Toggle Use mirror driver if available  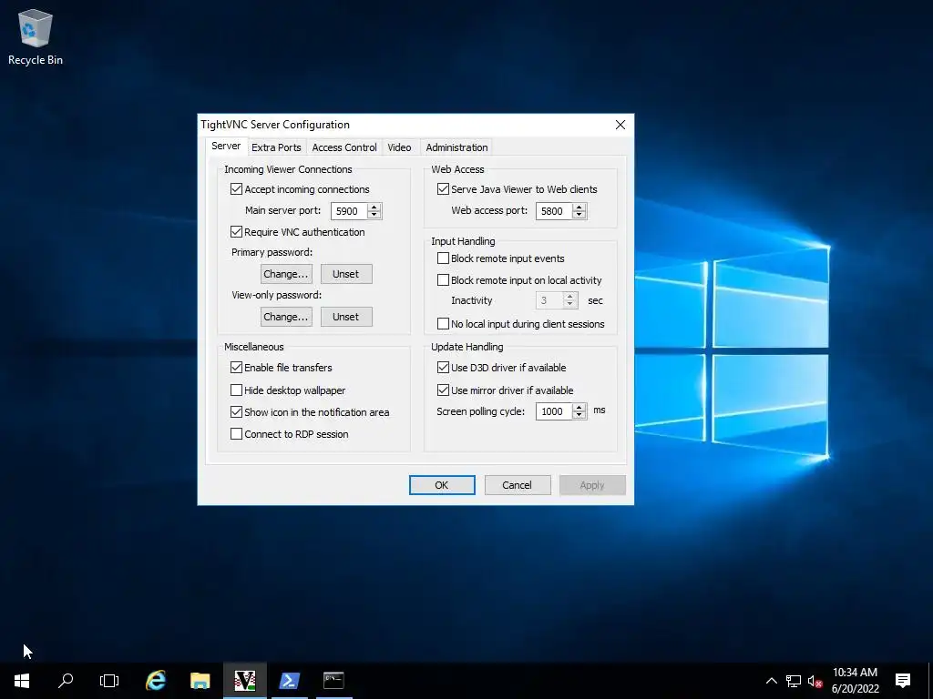(x=443, y=390)
